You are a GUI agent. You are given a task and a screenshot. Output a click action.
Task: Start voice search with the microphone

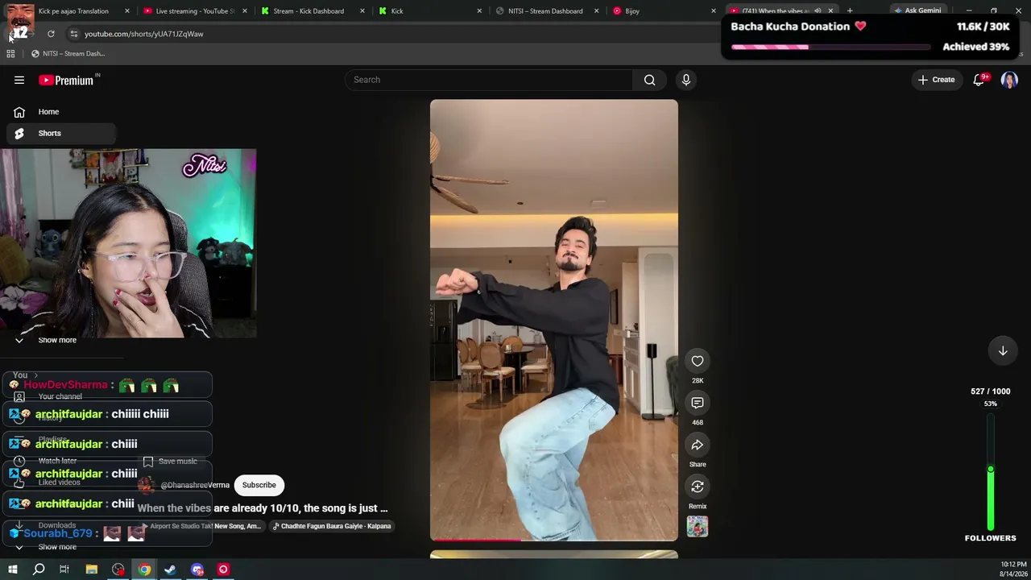point(686,80)
